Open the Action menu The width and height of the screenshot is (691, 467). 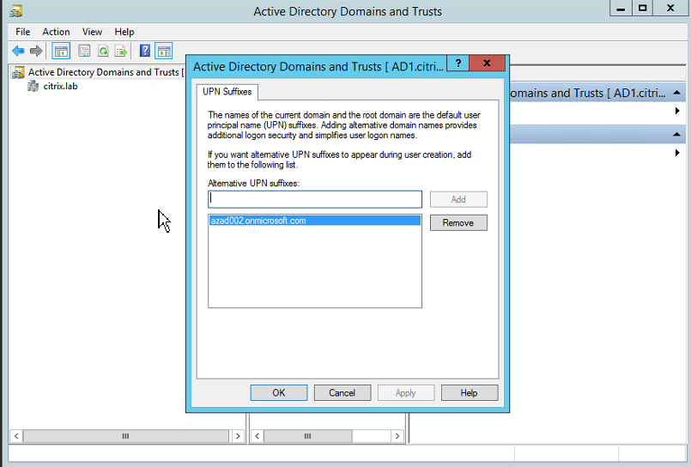[x=56, y=32]
